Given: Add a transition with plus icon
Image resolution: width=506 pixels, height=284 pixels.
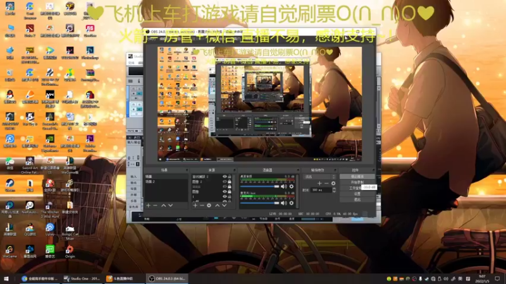Looking at the screenshot, I should point(319,183).
